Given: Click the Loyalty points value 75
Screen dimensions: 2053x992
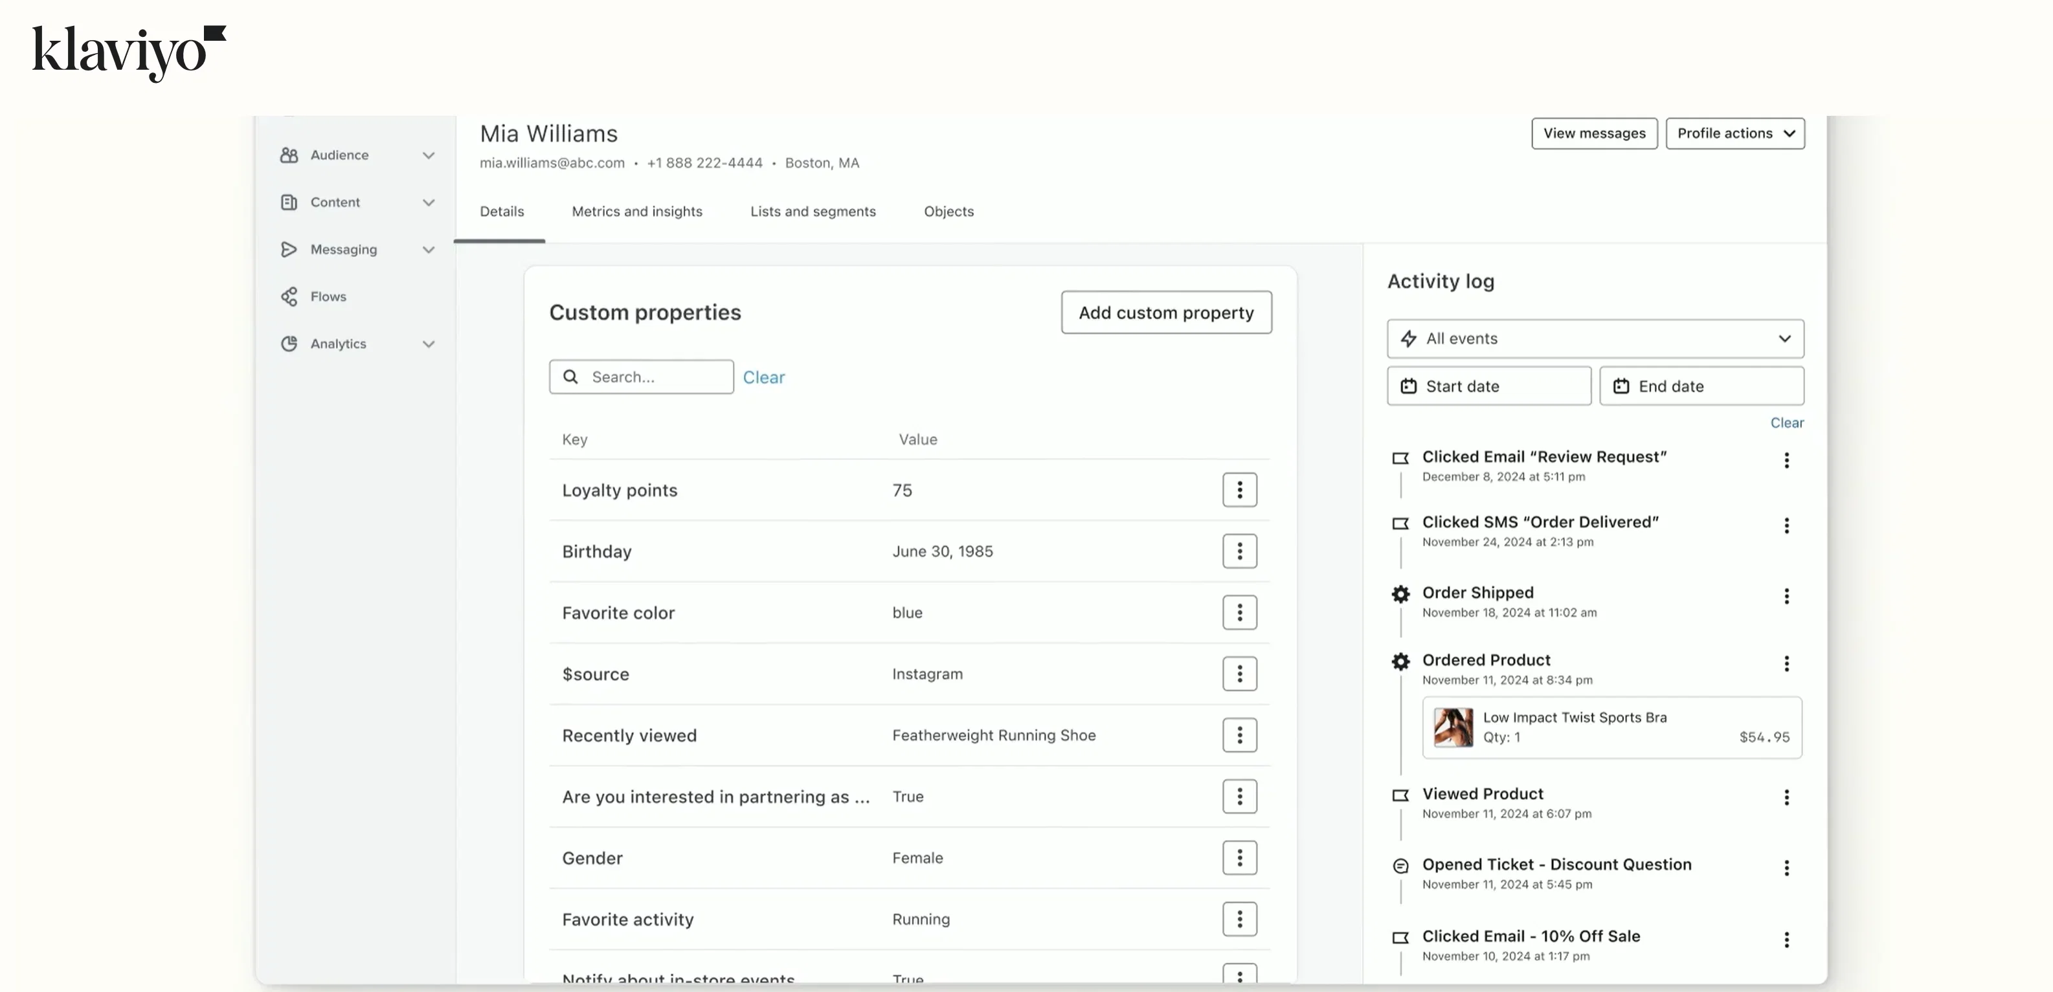Looking at the screenshot, I should tap(902, 490).
